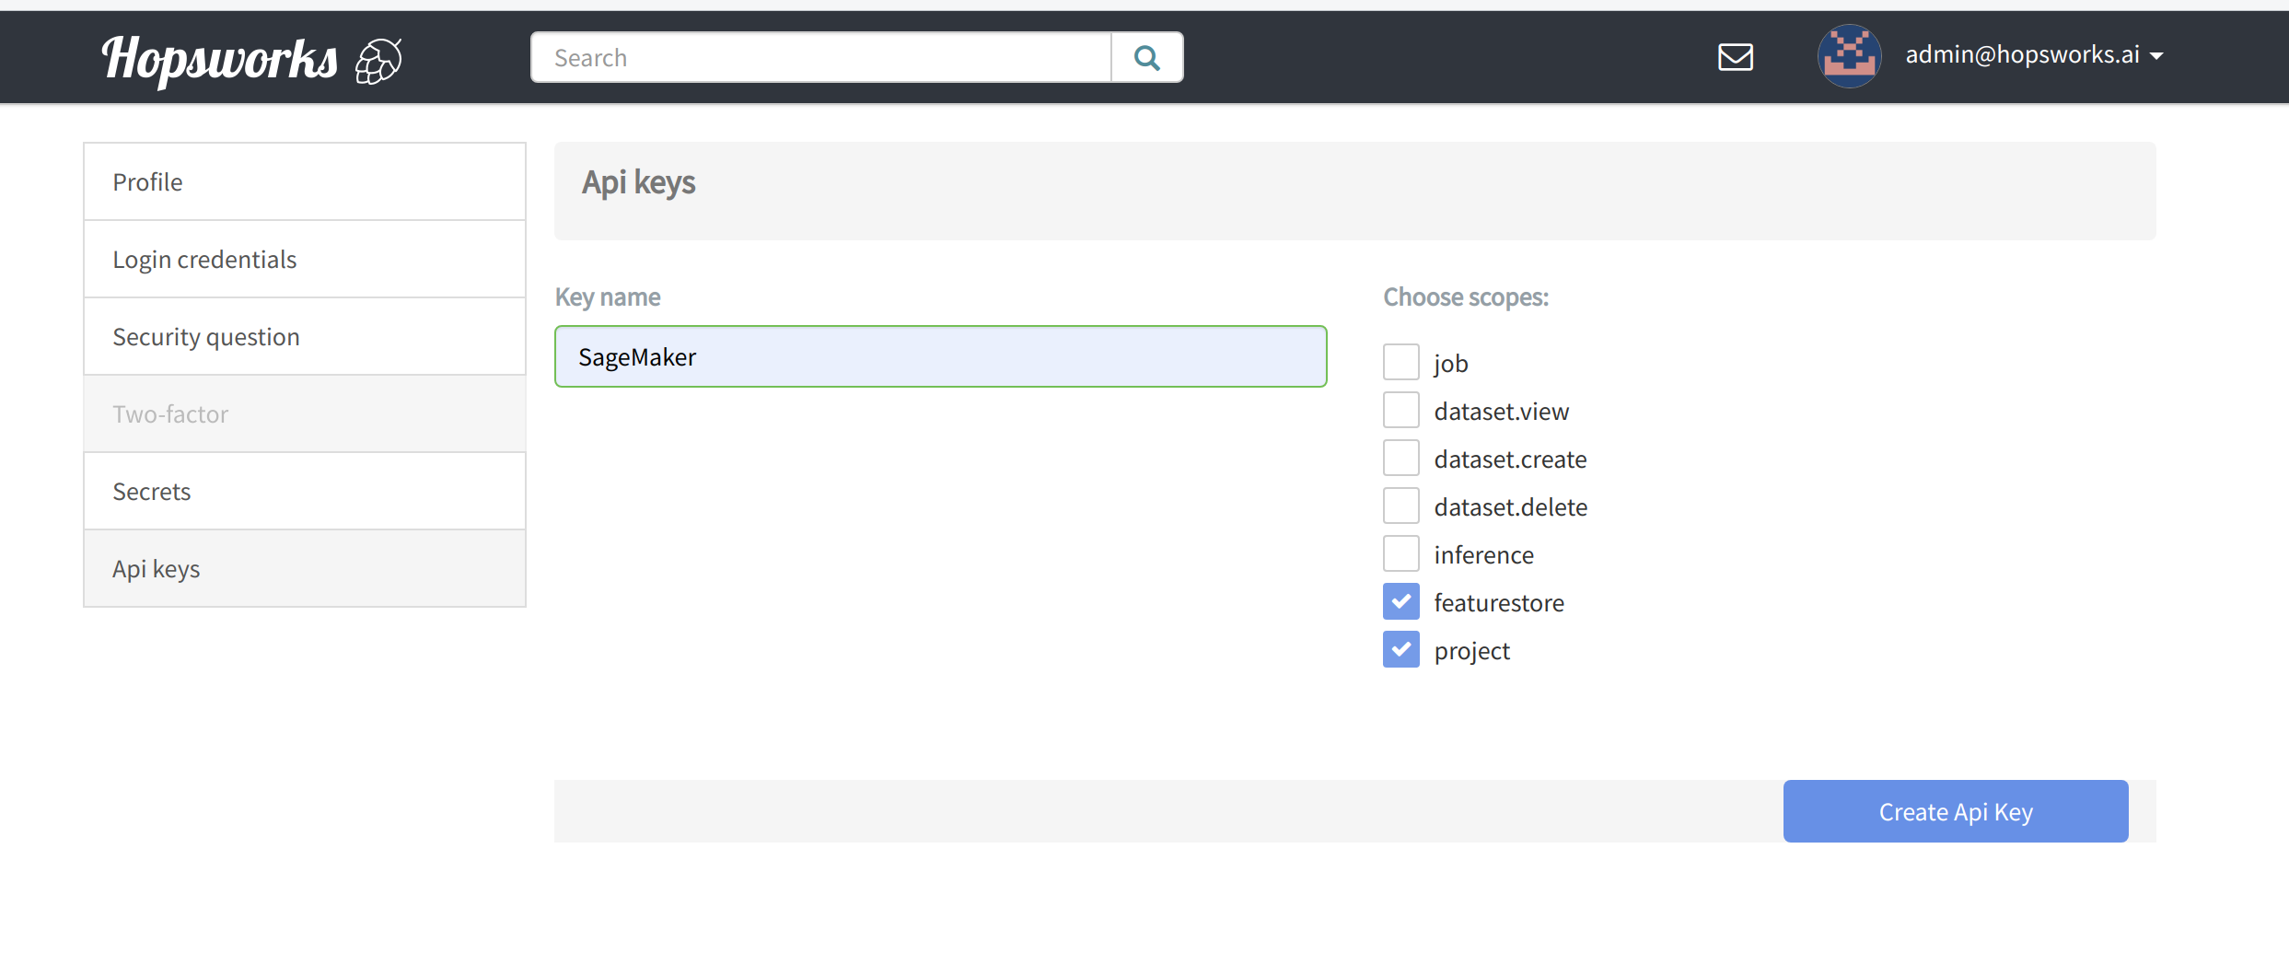Open the messages envelope icon
Image resolution: width=2289 pixels, height=965 pixels.
[1735, 57]
